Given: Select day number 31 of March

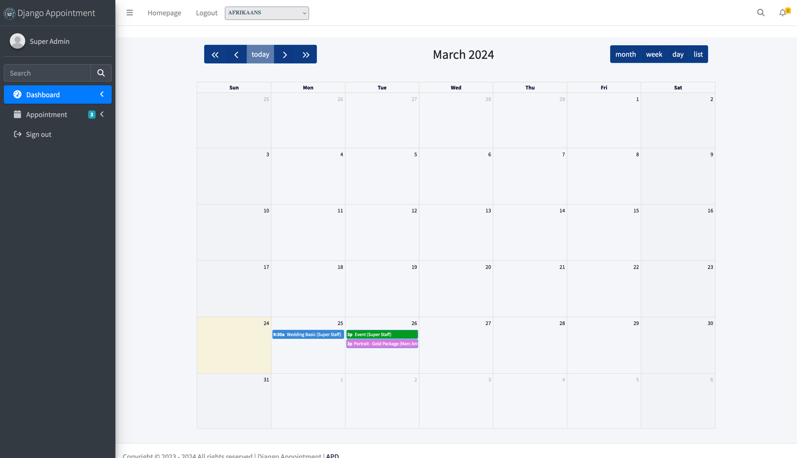Looking at the screenshot, I should coord(266,380).
